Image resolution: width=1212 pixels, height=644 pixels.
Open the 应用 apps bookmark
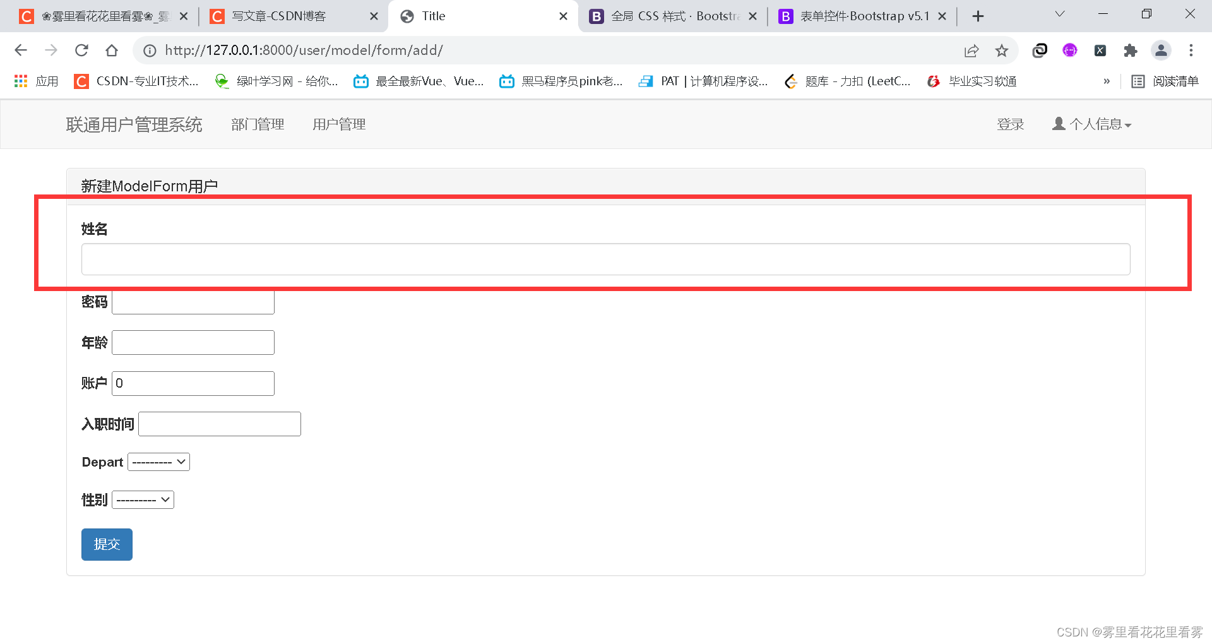36,81
